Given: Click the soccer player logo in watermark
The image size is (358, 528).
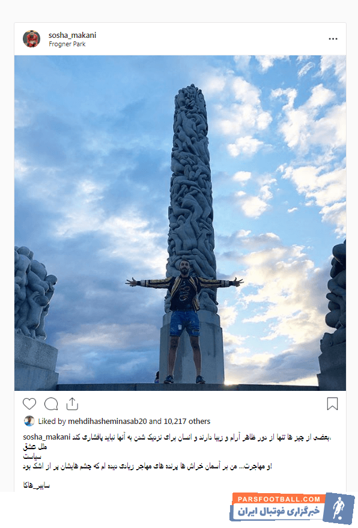Looking at the screenshot, I should 338,506.
